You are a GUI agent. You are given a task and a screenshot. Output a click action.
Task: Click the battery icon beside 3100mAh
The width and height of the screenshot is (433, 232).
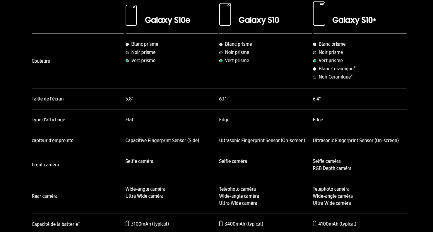127,224
